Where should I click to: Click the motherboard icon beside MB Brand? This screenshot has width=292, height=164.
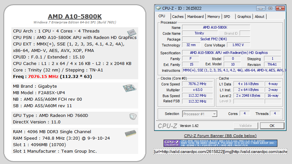[130, 88]
